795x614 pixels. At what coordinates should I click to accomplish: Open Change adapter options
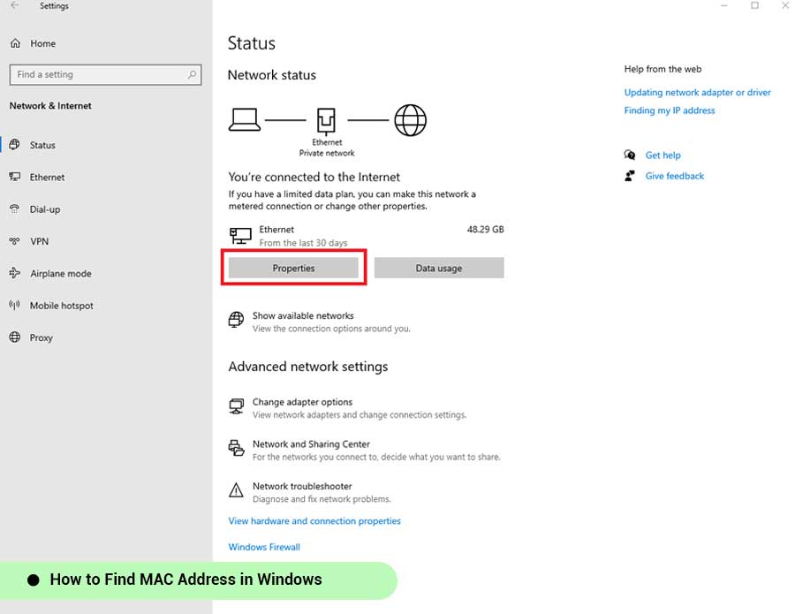point(302,402)
